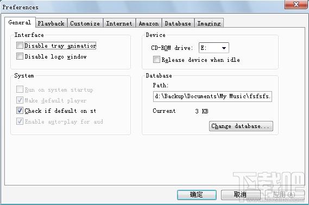The image size is (309, 205).
Task: Select the General tab
Action: click(20, 22)
